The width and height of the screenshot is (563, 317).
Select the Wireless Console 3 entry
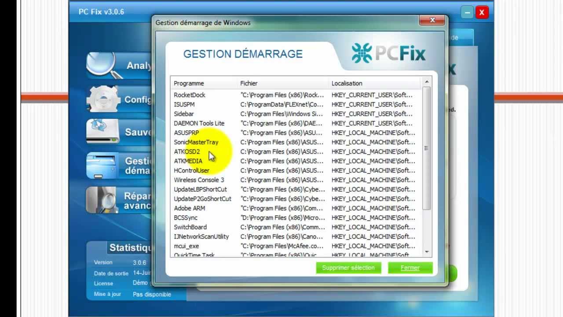199,180
